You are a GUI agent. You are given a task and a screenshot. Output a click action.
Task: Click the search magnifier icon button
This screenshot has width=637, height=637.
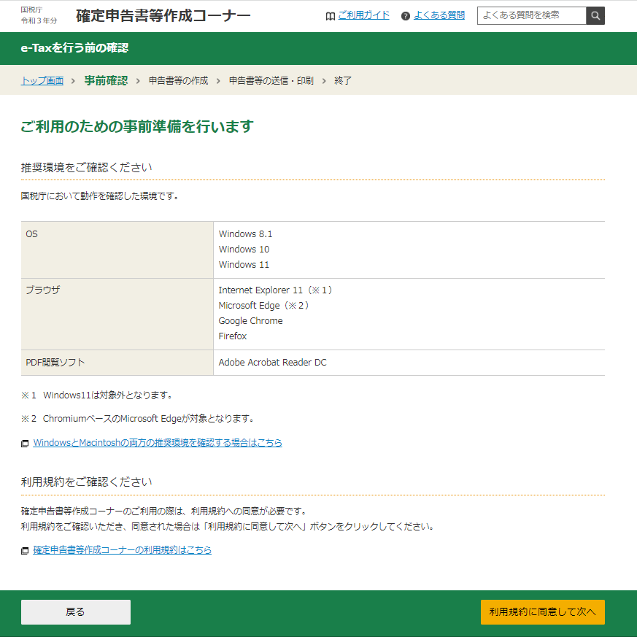[x=595, y=15]
